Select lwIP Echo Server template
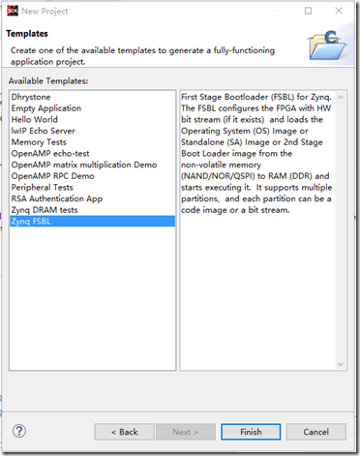Viewport: 360px width, 456px height. (44, 131)
